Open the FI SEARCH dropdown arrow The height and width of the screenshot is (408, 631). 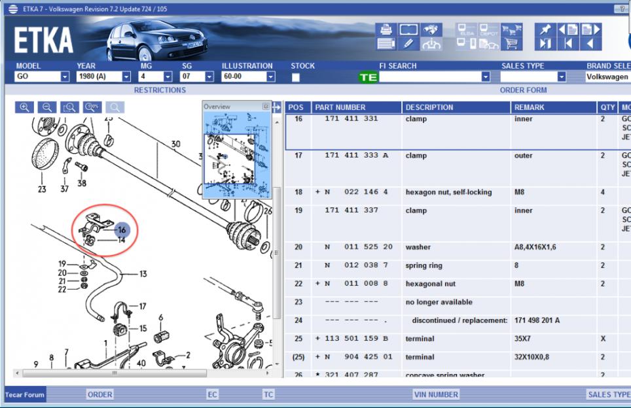pos(486,76)
